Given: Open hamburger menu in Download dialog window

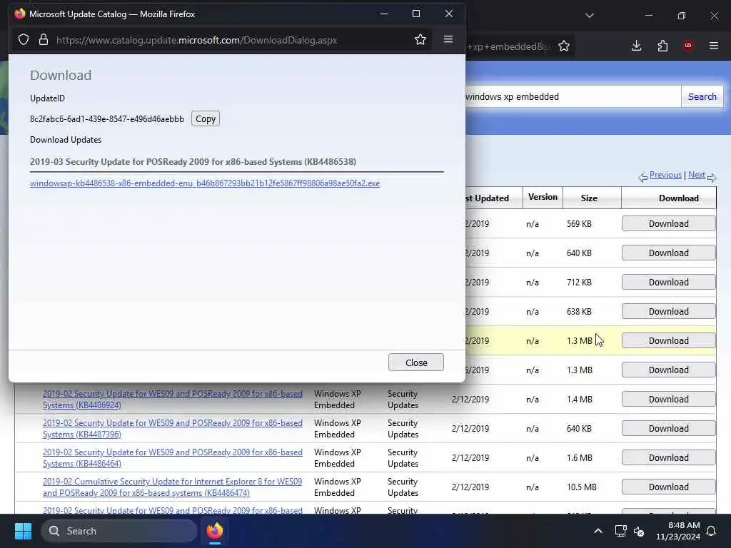Looking at the screenshot, I should (x=448, y=39).
